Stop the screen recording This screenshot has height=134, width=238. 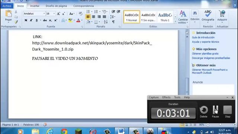pos(228,112)
